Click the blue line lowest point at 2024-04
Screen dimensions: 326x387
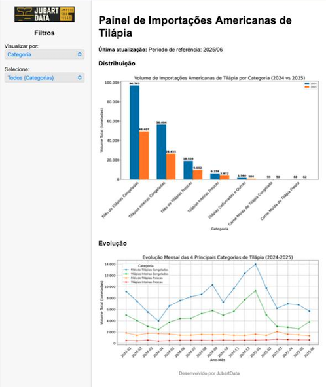click(x=158, y=321)
